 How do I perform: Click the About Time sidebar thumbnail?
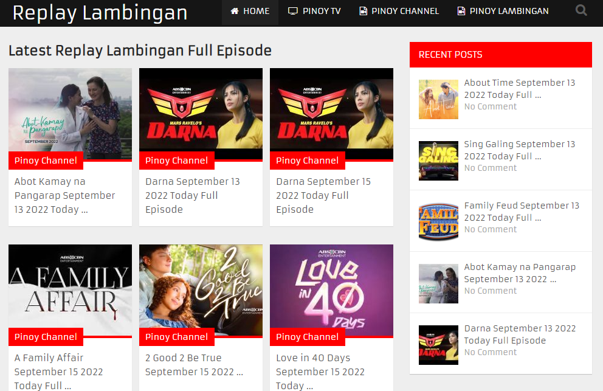pyautogui.click(x=438, y=99)
